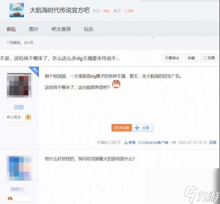Click the 核心吧友 level 6 badge
Viewport: 220px width, 204px height.
click(19, 117)
